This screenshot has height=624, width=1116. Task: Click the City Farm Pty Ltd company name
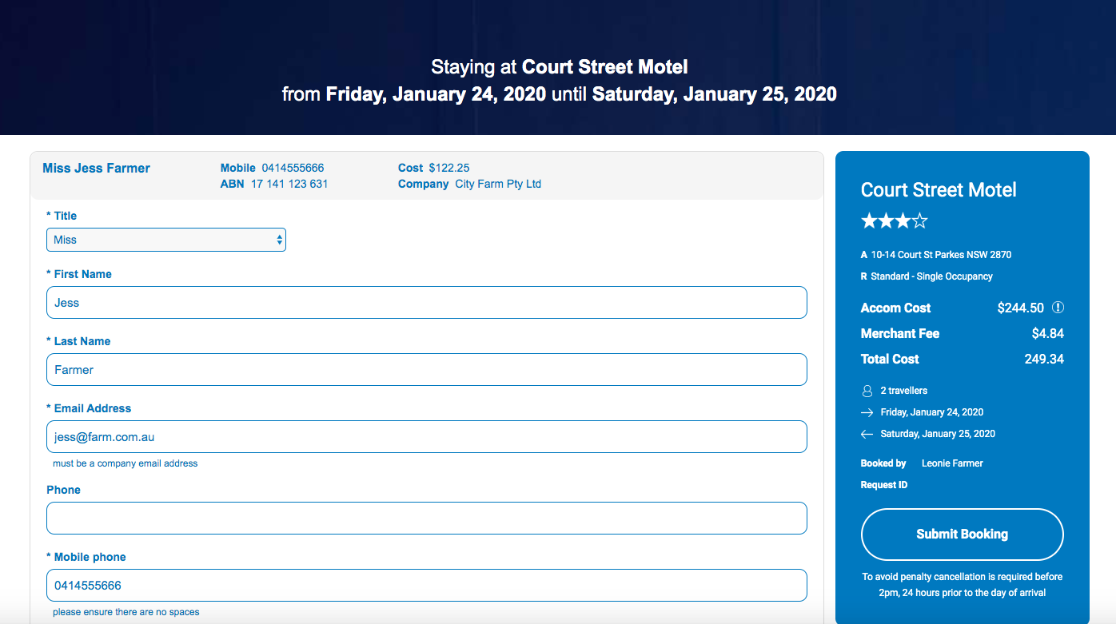coord(498,184)
